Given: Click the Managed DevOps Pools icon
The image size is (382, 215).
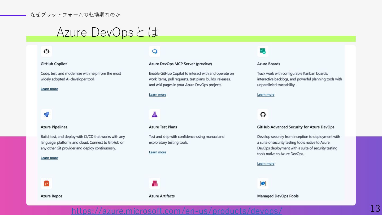Looking at the screenshot, I should click(263, 183).
